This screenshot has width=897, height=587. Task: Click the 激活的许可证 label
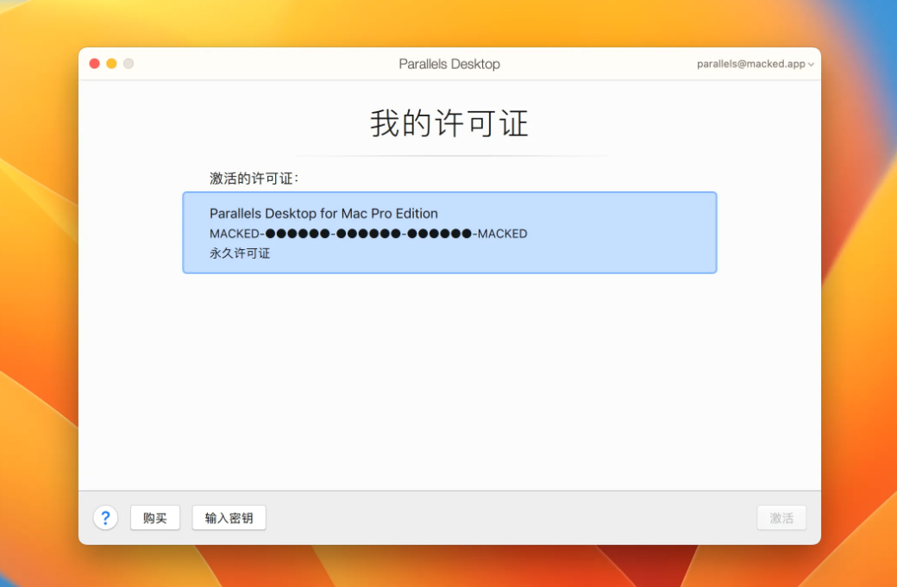[x=254, y=178]
